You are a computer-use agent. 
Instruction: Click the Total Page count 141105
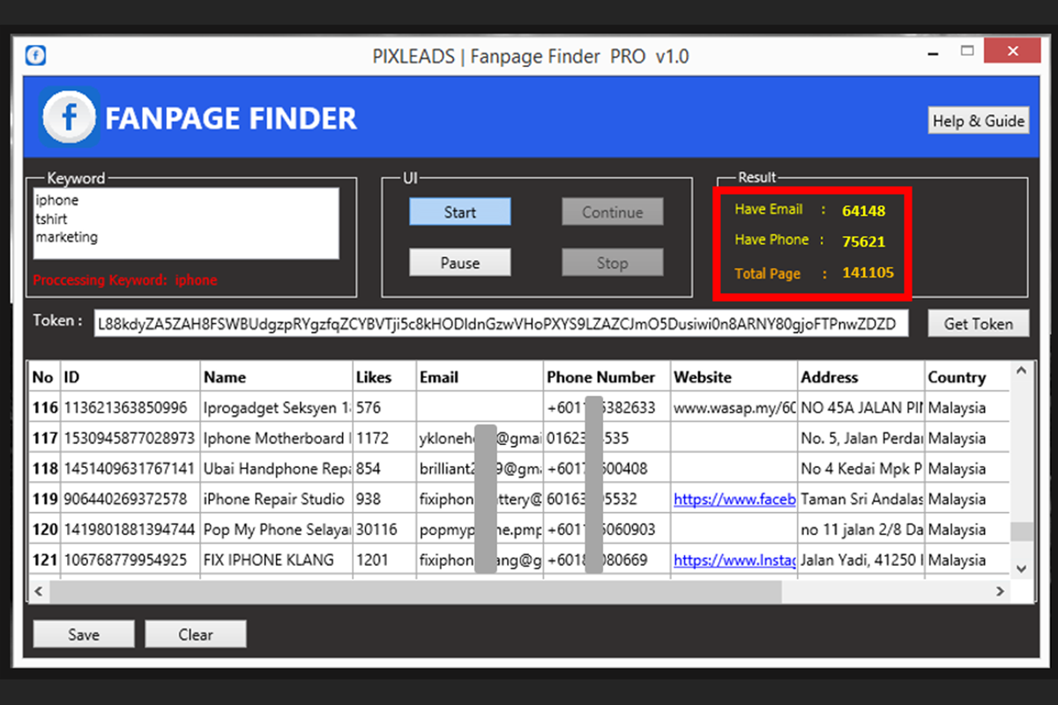(x=868, y=273)
